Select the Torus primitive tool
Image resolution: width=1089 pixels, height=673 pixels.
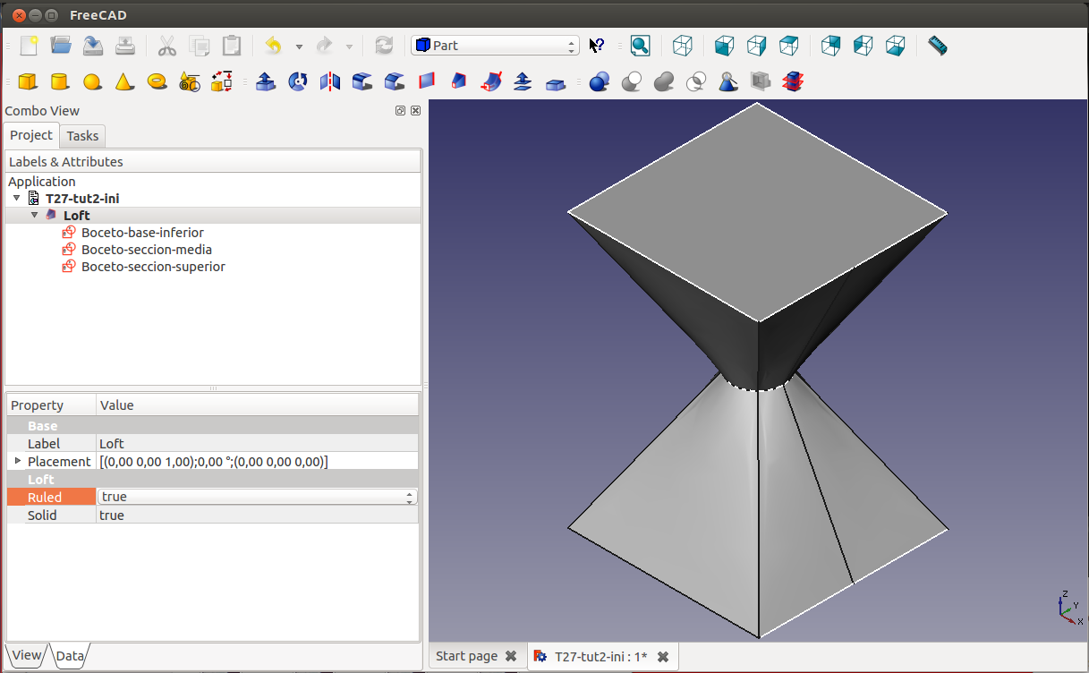(157, 81)
